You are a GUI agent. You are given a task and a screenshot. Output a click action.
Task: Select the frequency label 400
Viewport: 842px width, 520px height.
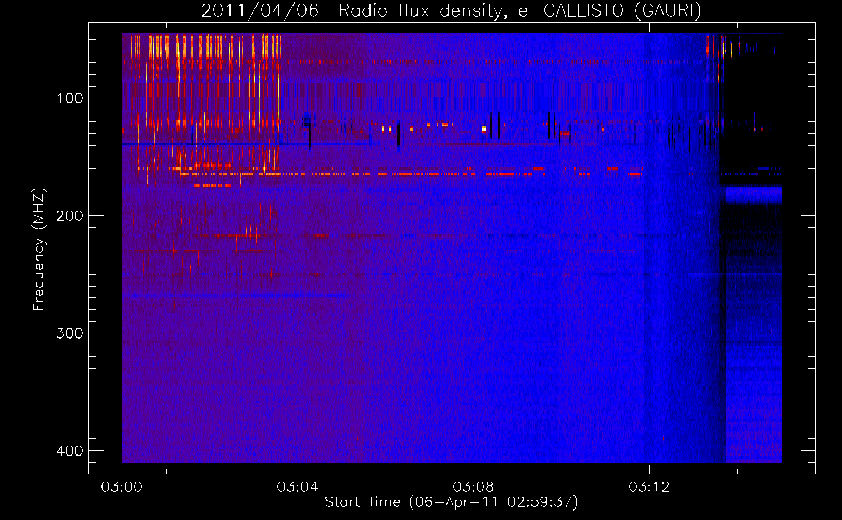coord(70,451)
